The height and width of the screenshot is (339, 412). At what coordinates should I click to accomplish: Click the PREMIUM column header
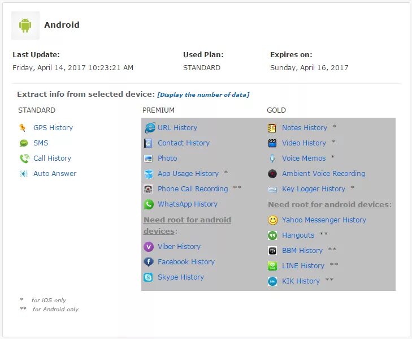[x=158, y=110]
